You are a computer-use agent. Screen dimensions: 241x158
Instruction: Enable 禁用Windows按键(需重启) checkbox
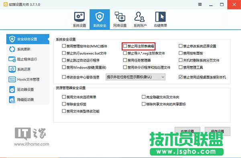tap(64, 67)
